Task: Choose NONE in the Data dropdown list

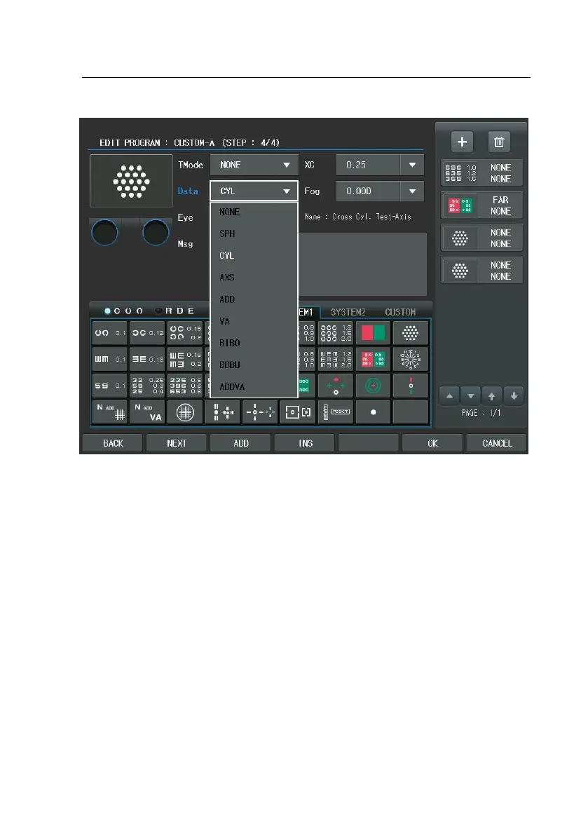Action: click(x=254, y=212)
